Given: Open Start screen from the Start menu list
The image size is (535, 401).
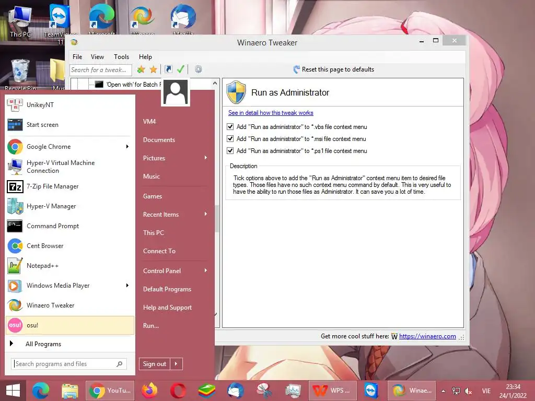Looking at the screenshot, I should pos(70,125).
